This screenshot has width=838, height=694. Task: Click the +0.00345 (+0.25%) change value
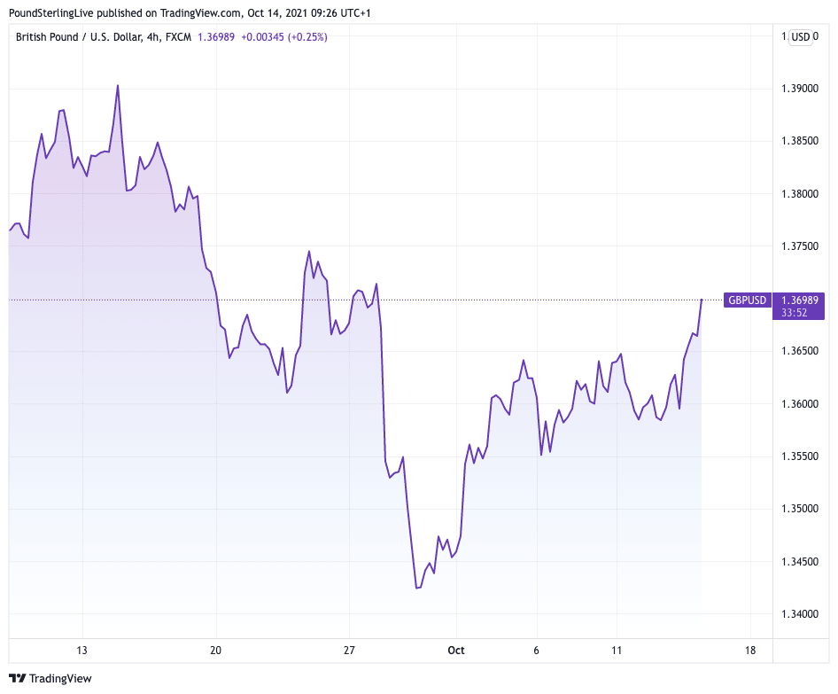click(283, 36)
